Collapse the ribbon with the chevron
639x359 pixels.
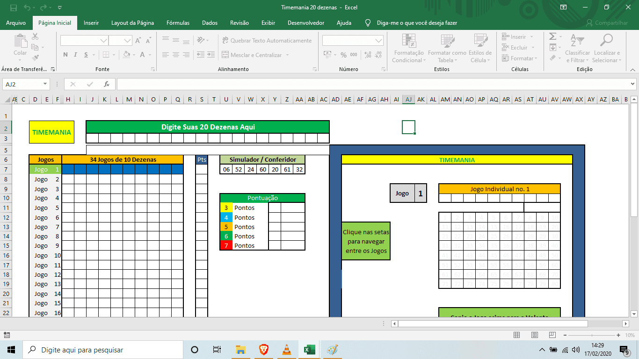(633, 69)
